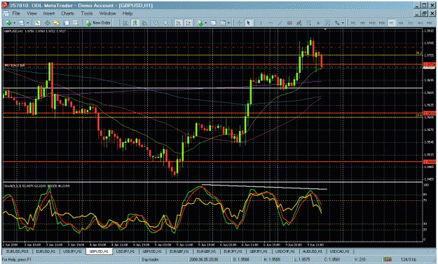Select the Cursor arrow tool

click(x=248, y=23)
